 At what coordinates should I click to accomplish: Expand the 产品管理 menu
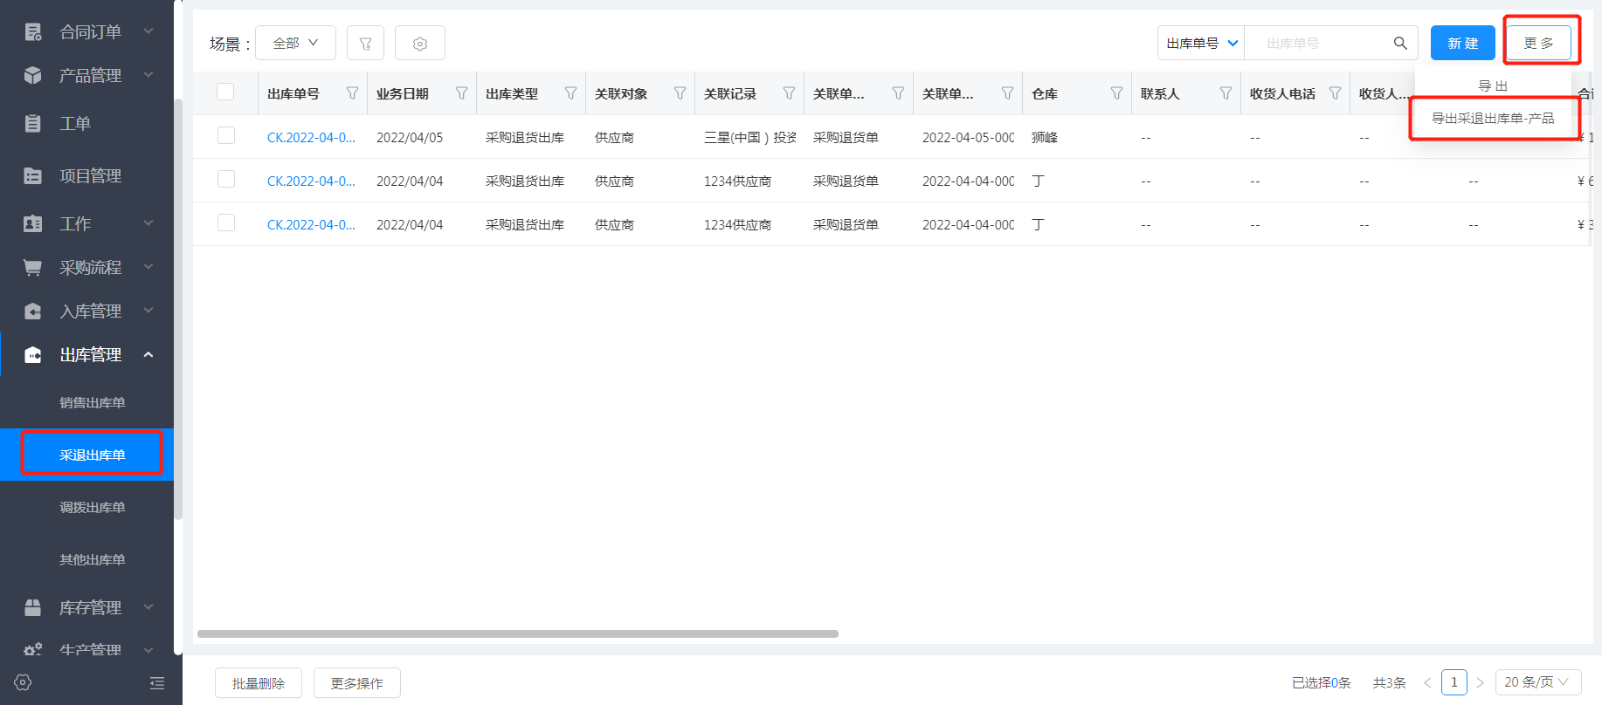148,75
